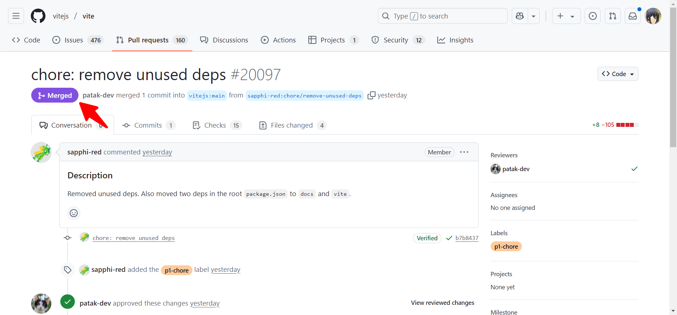
Task: Click the p1-chore label in timeline
Action: (x=177, y=270)
